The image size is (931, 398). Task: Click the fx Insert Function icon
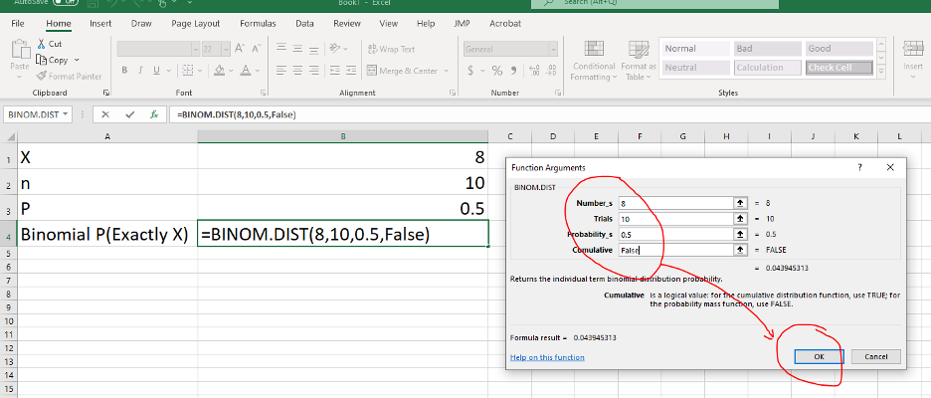tap(154, 114)
